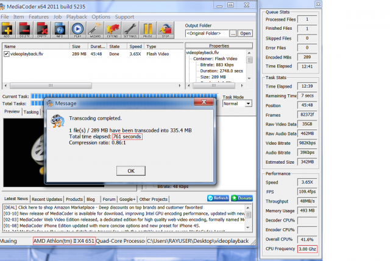
Task: Close the Message dialog
Action: tap(204, 102)
